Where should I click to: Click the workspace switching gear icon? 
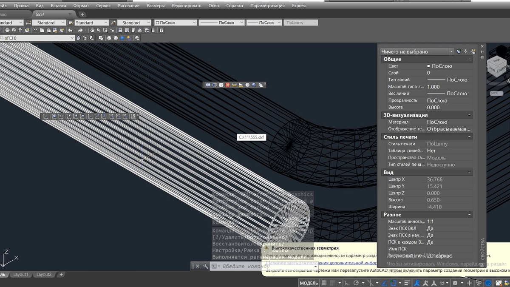(x=455, y=283)
